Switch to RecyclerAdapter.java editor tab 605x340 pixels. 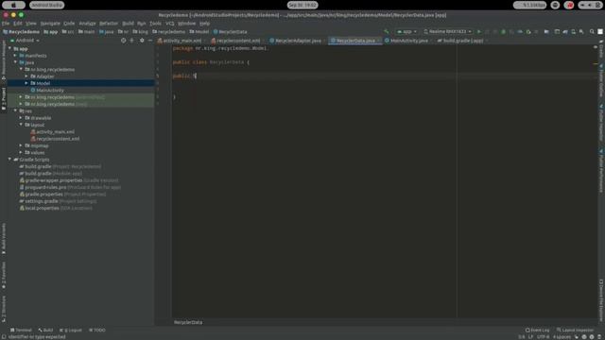(296, 41)
